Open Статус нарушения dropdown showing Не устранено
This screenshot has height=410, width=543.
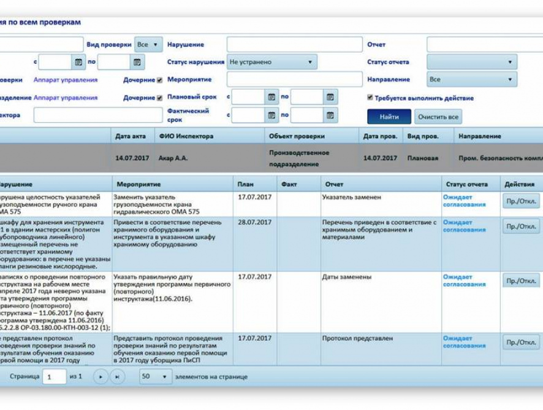coord(272,62)
